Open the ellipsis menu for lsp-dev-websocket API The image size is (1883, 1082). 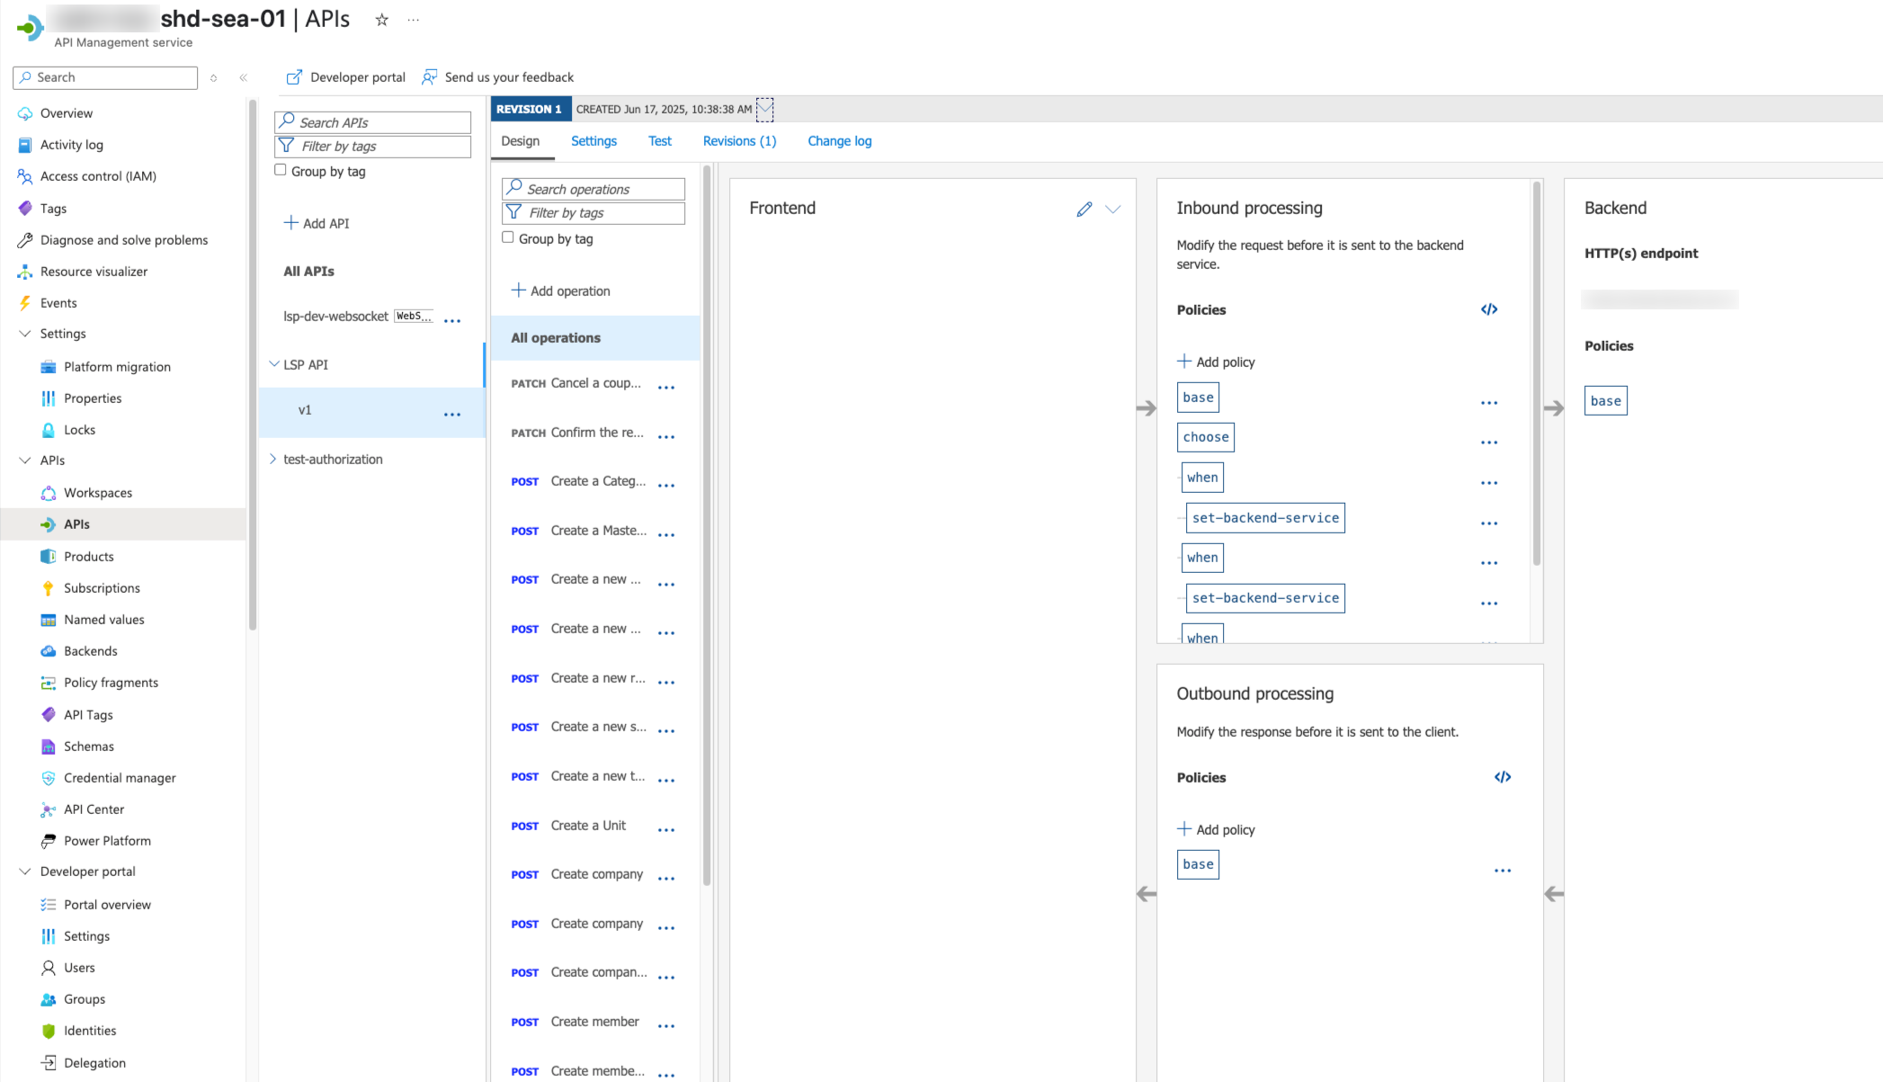452,319
